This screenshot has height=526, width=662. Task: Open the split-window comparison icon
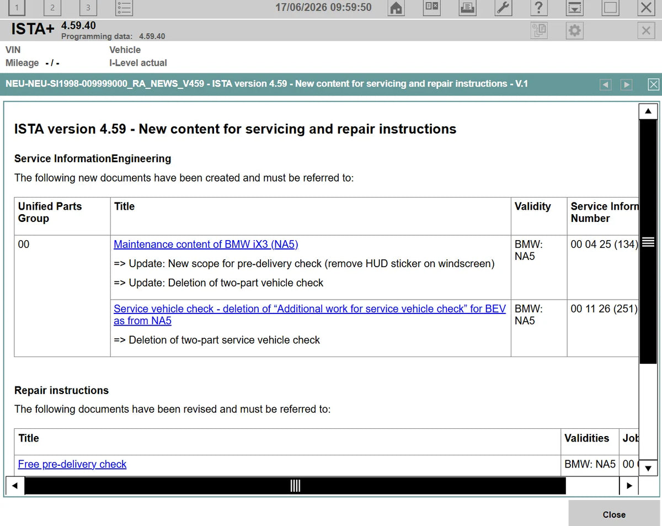[x=432, y=8]
